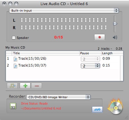Click the Length column header
This screenshot has height=120, width=129.
(x=112, y=53)
